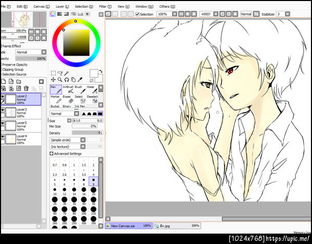Hide Layer2 with its eye icon
312x244 pixels.
pyautogui.click(x=3, y=97)
